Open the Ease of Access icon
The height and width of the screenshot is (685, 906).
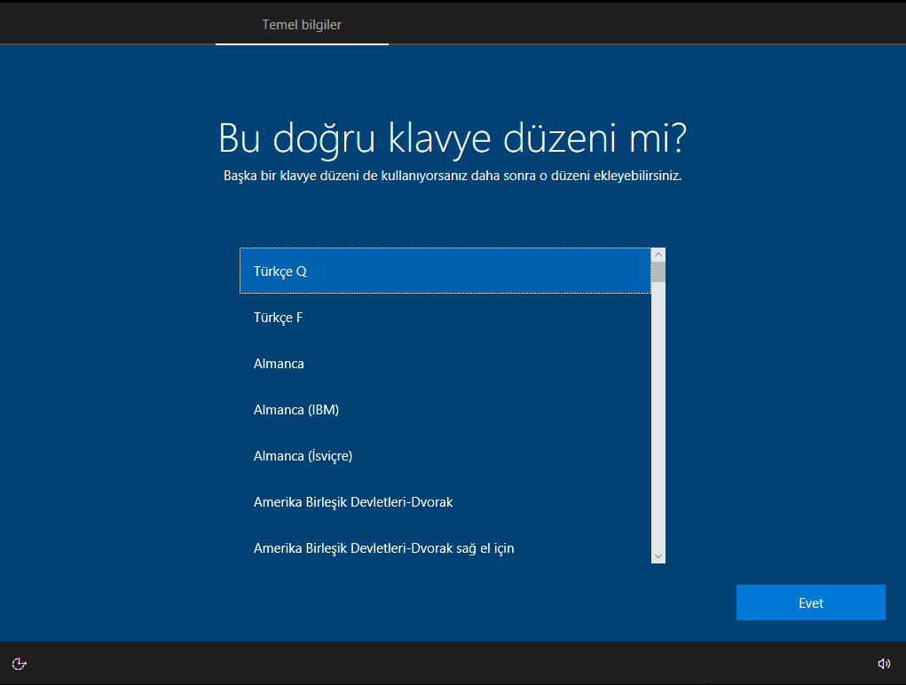(20, 664)
